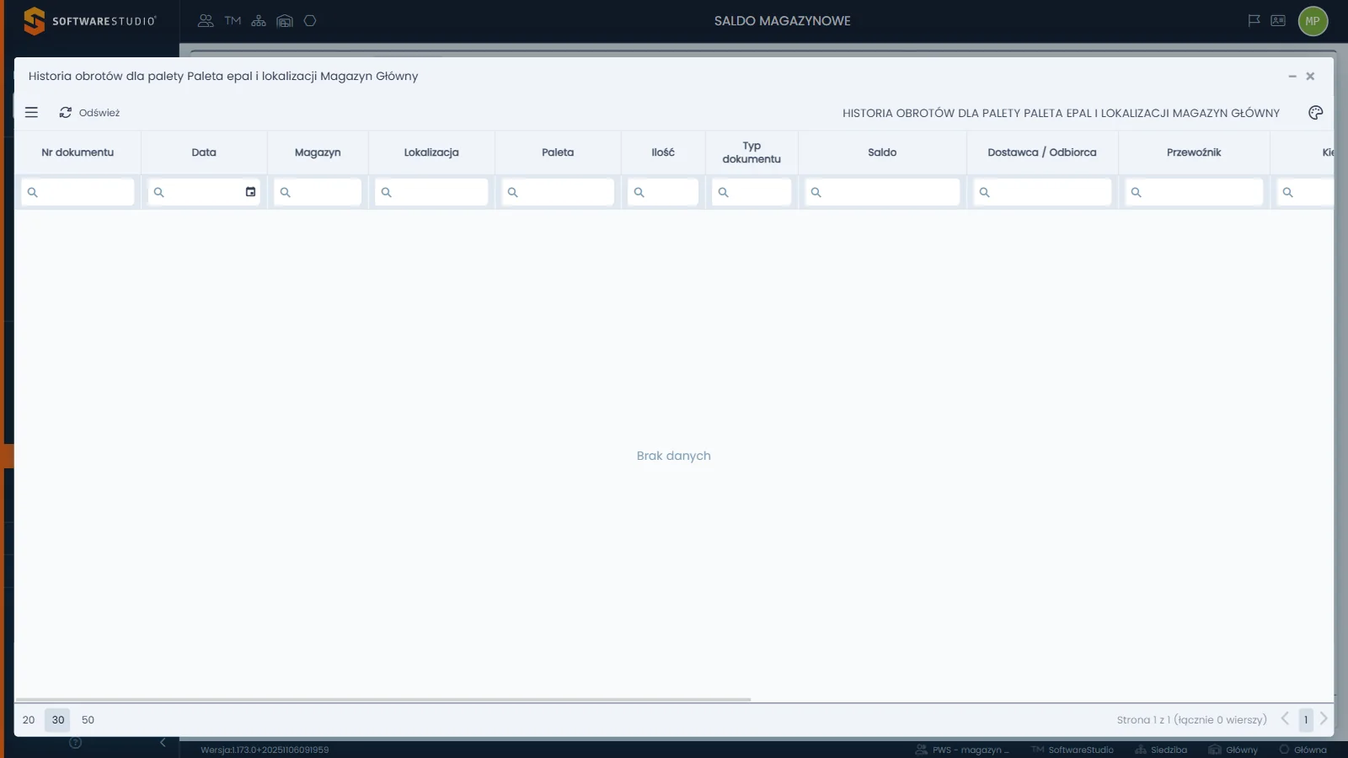Image resolution: width=1348 pixels, height=758 pixels.
Task: Click the SoftwareStudio logo
Action: [89, 21]
